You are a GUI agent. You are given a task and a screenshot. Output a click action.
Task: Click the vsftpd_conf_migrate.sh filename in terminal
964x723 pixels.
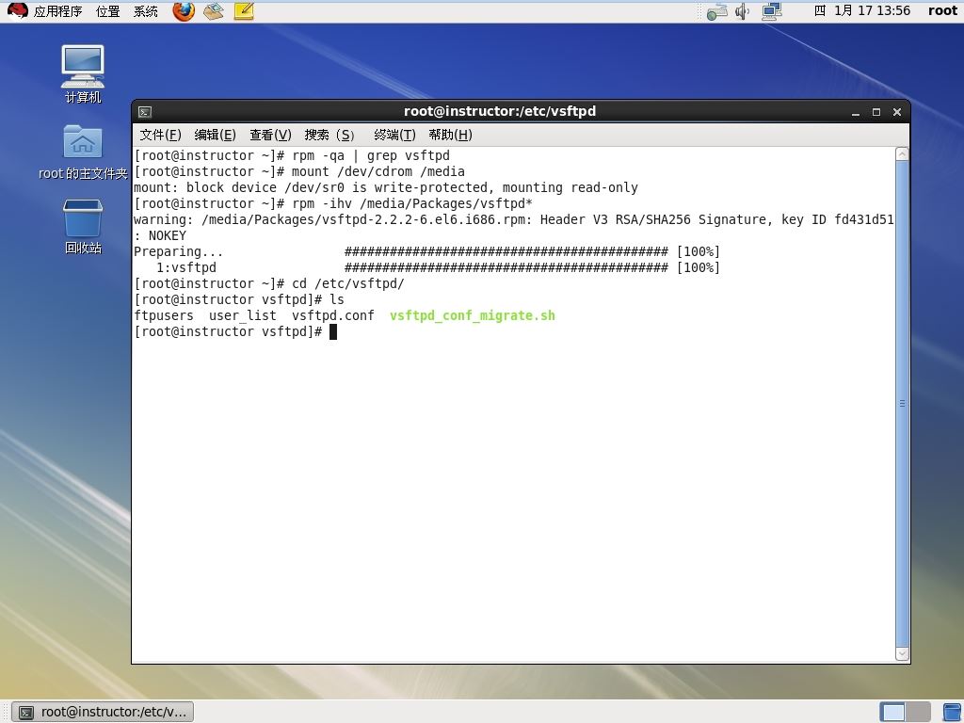pos(473,315)
